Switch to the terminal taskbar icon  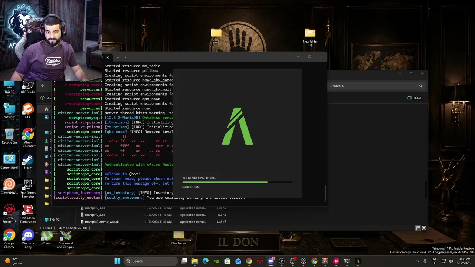click(347, 261)
